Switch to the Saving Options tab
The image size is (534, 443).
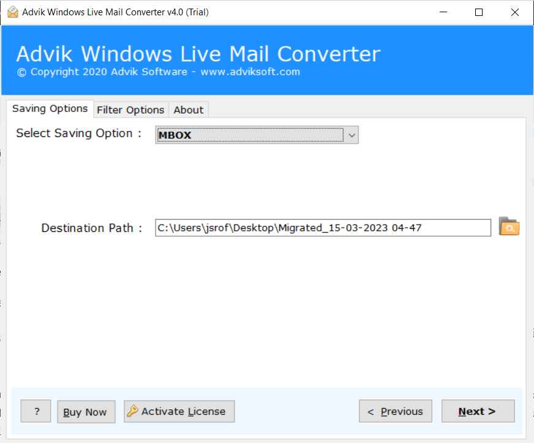coord(50,109)
